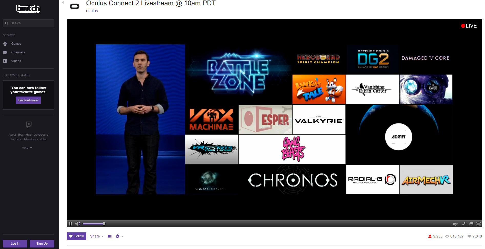
Task: Click the 615,127 views count
Action: coord(457,236)
